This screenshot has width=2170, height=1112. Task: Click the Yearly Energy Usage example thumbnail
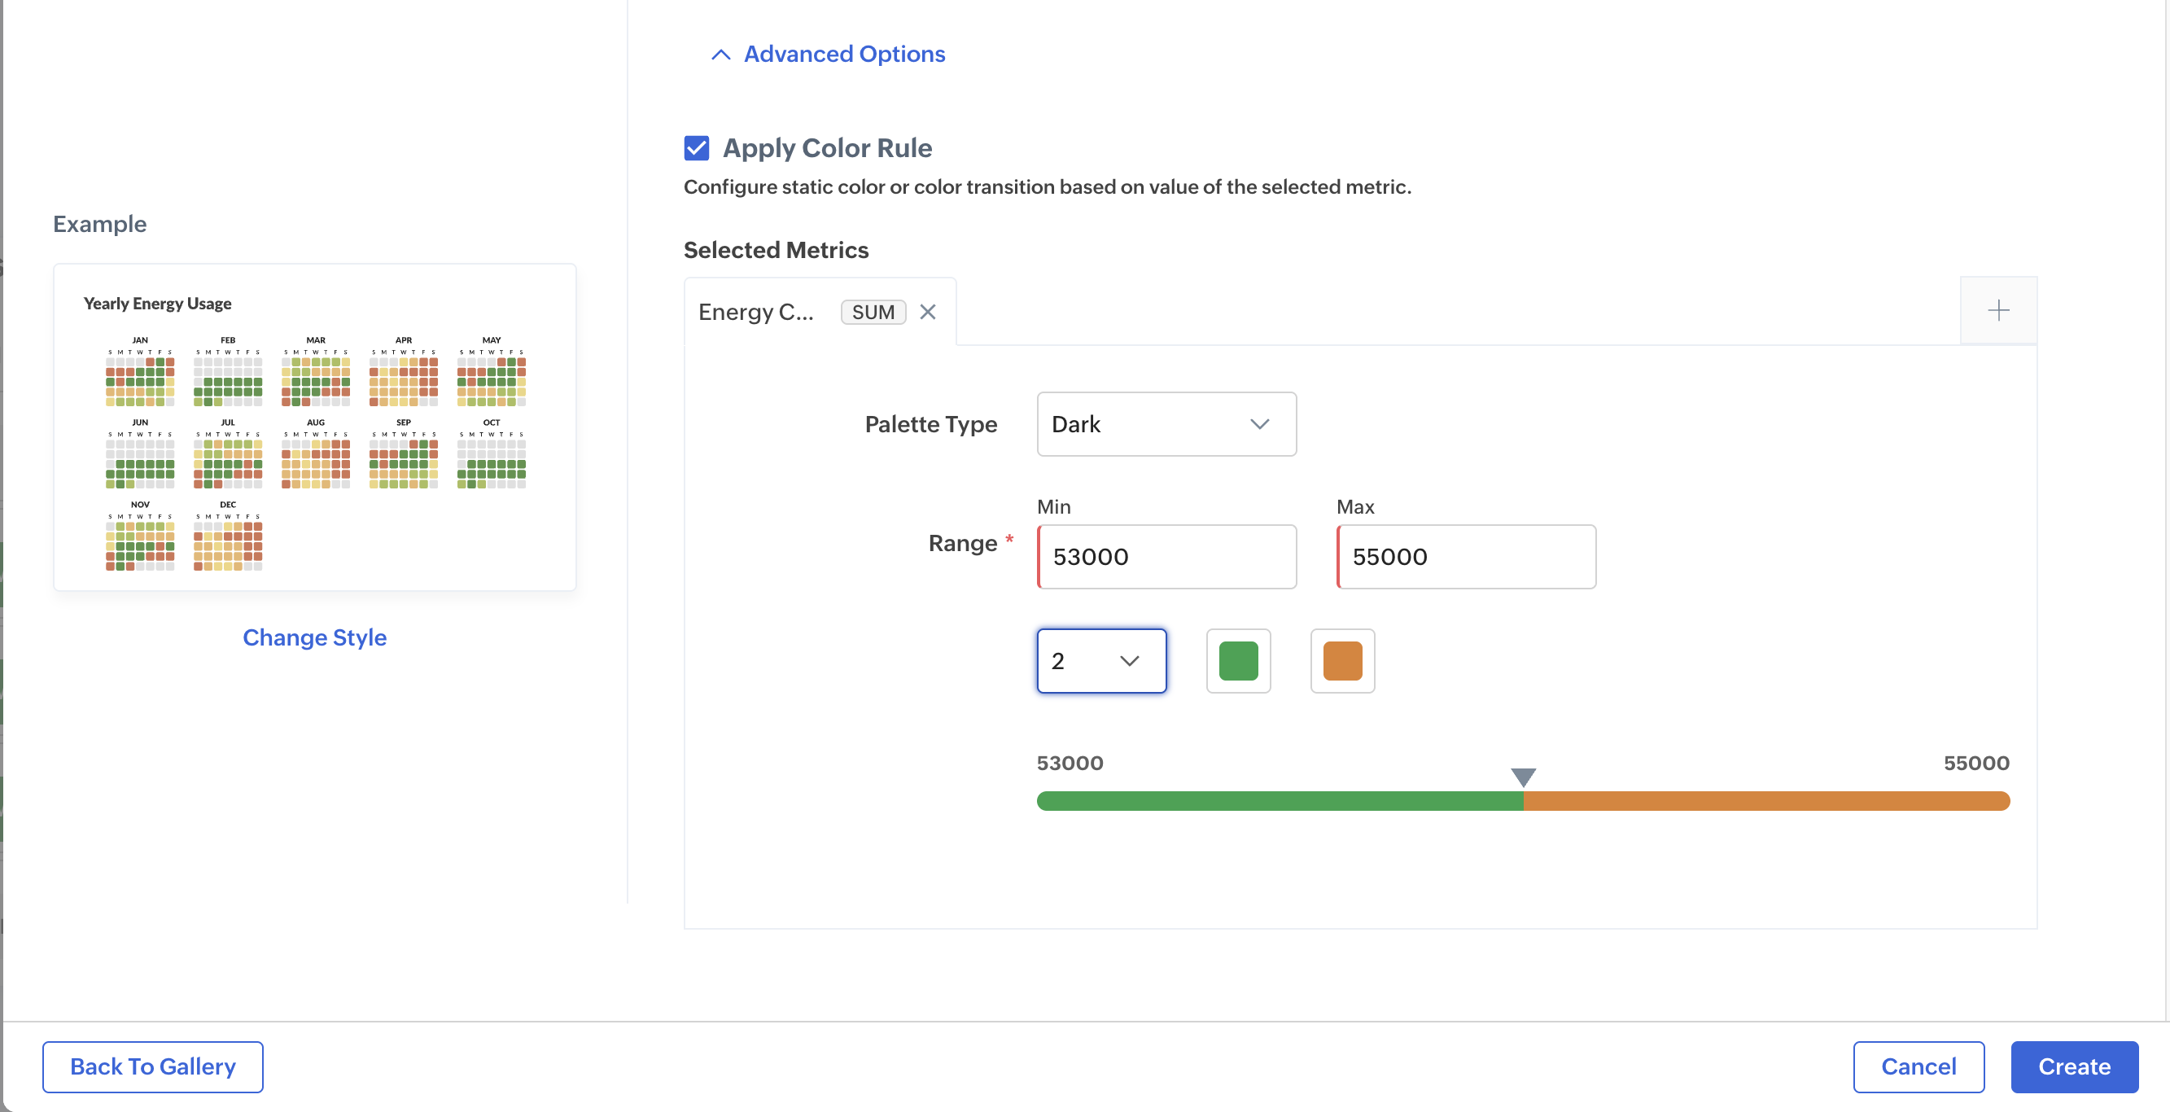(x=314, y=427)
